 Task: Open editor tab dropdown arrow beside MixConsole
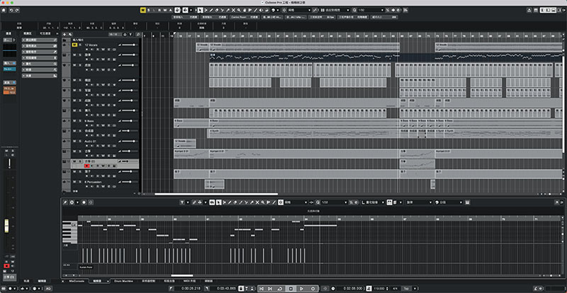pos(107,281)
